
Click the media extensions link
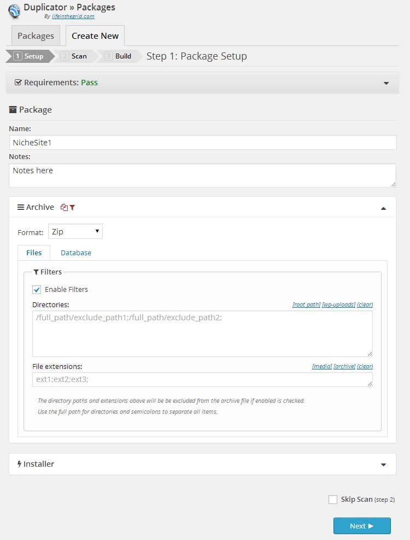tap(321, 366)
